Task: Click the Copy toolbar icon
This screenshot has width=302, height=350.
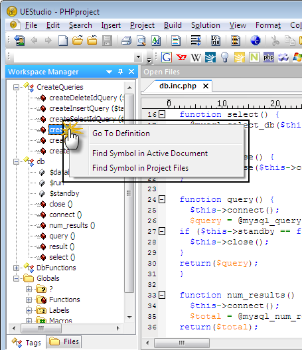Action: pyautogui.click(x=290, y=41)
